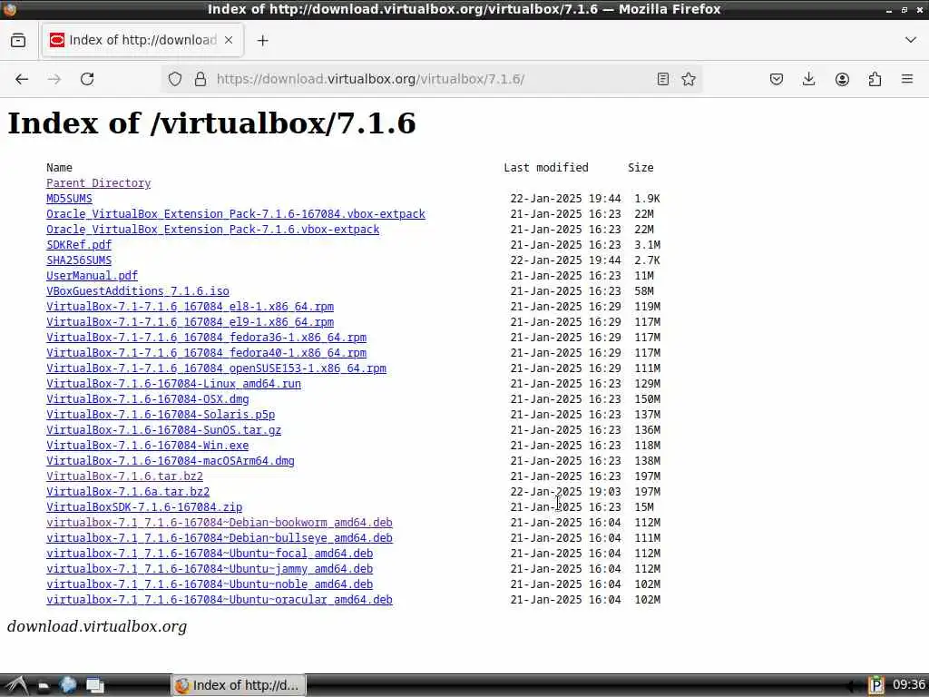Click the forward navigation arrow
Viewport: 929px width, 697px height.
point(54,79)
